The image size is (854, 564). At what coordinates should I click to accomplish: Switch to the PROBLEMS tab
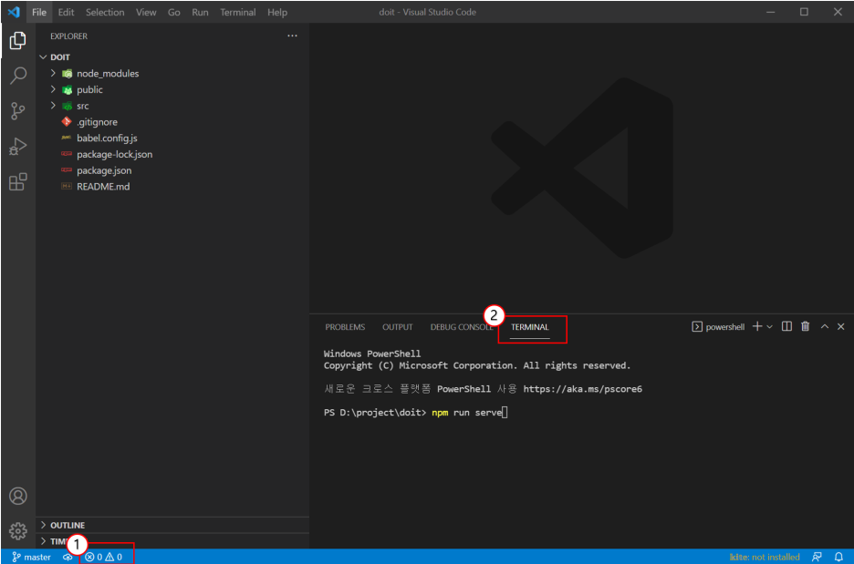[345, 327]
